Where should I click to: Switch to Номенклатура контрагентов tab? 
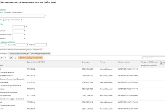(40, 54)
